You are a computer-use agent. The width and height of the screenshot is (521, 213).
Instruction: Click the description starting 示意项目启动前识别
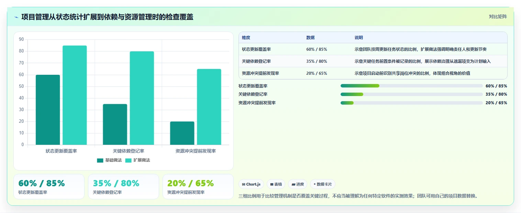412,73
